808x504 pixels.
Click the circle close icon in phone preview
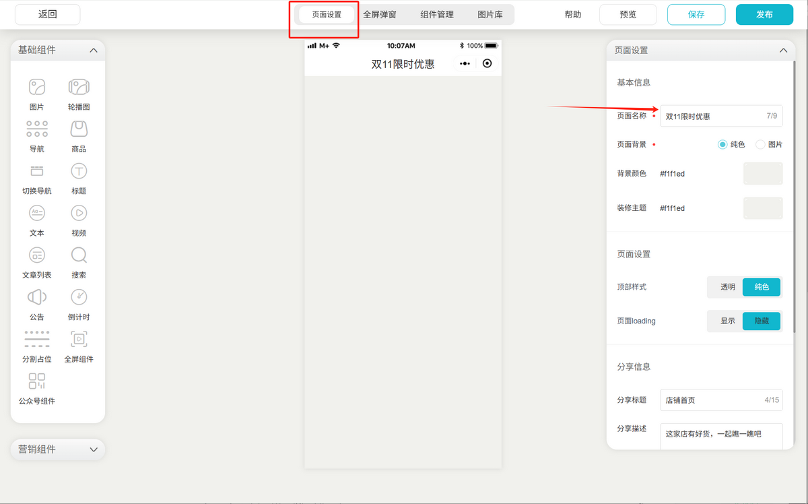click(487, 63)
